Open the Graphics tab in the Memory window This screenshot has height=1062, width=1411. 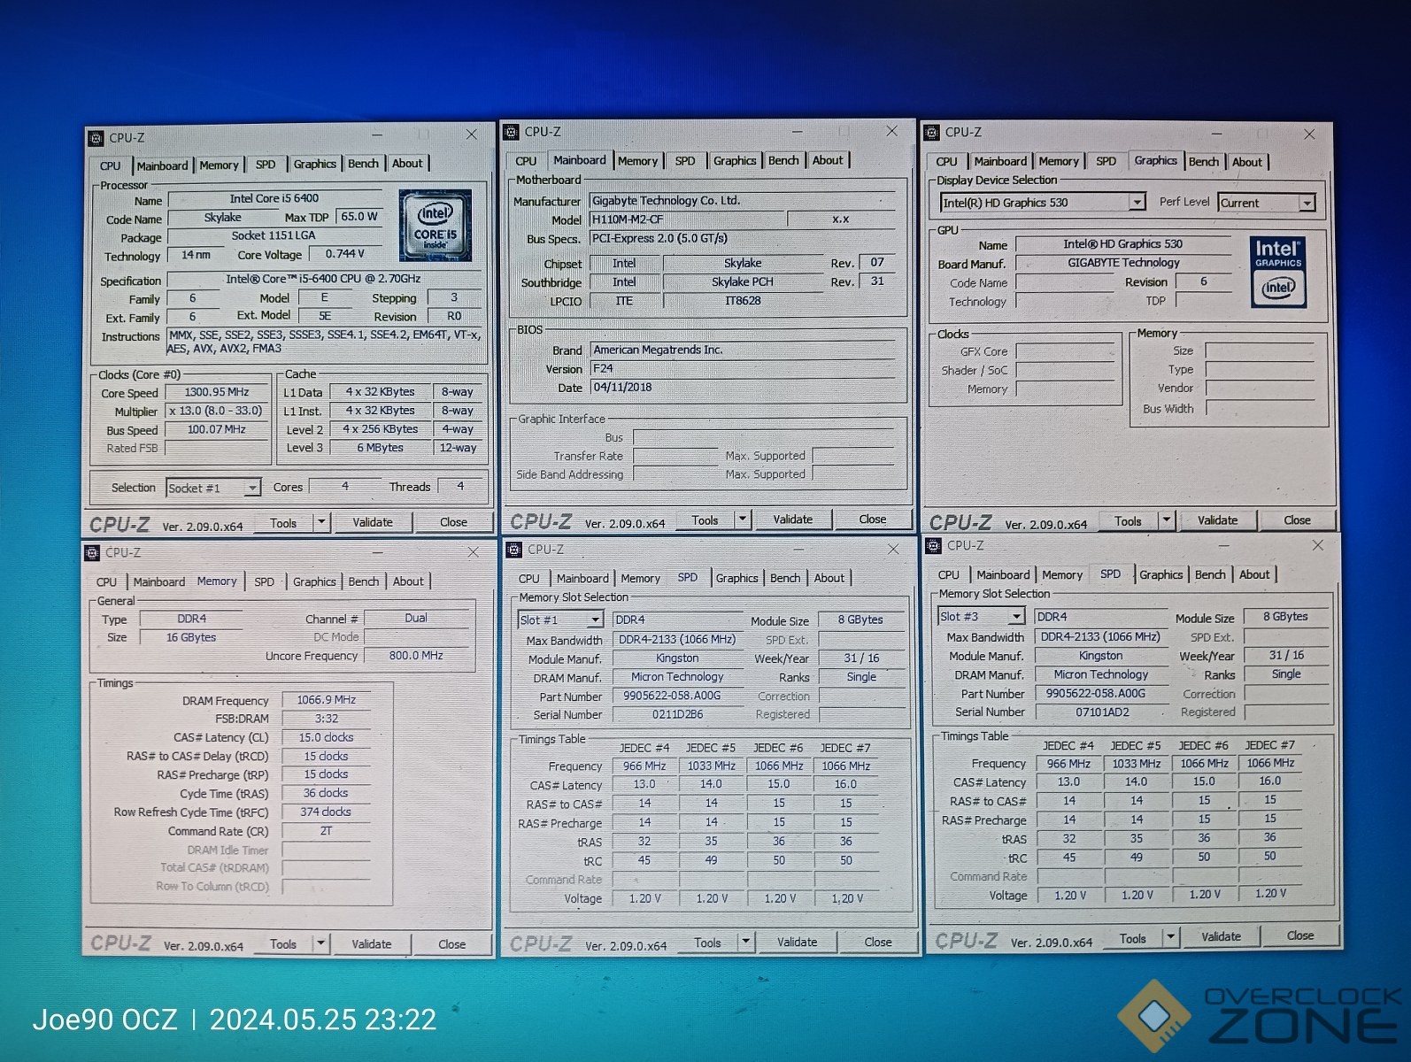[314, 581]
